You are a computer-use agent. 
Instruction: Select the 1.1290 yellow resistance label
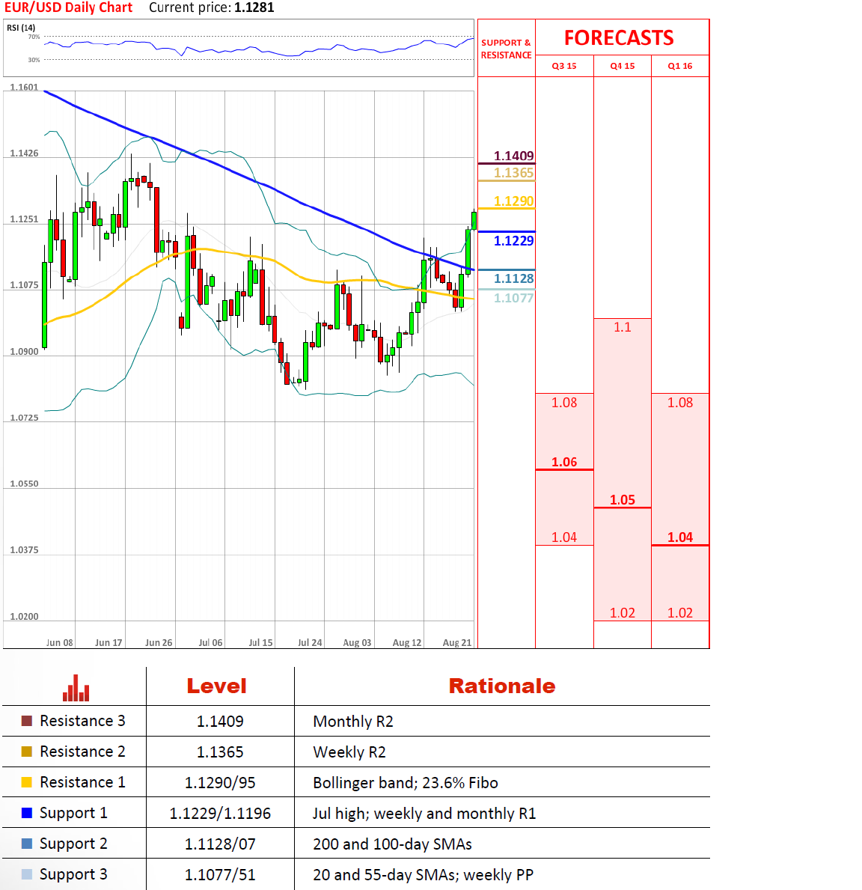click(513, 201)
